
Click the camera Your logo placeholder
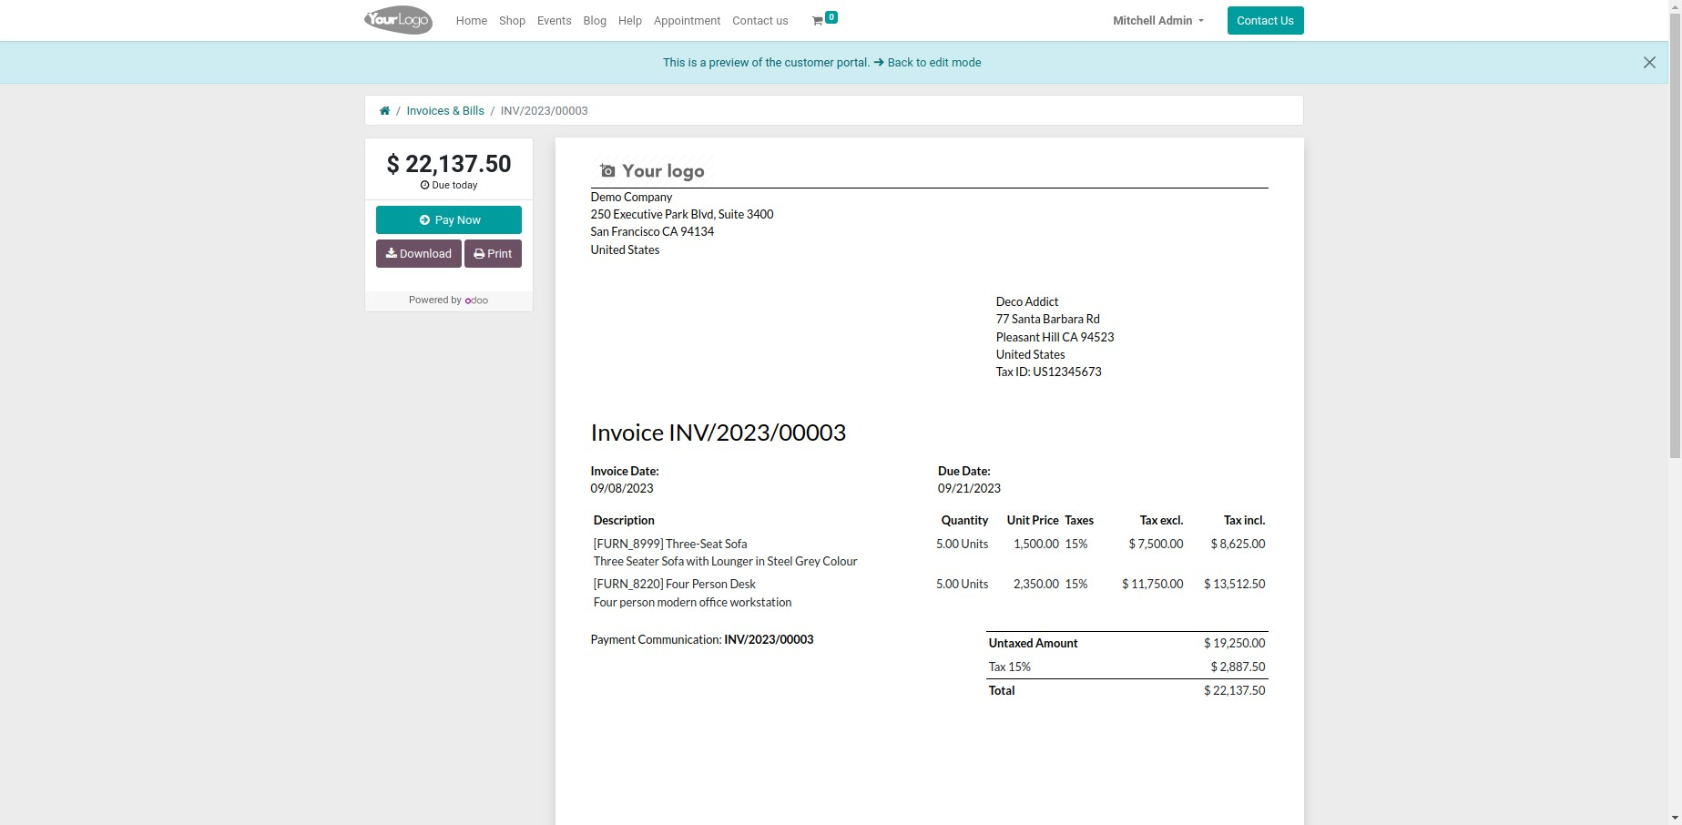(652, 171)
